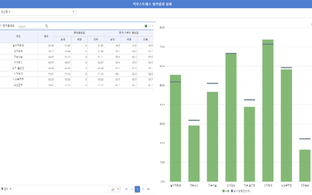Open the 생산팀 A team dropdown
Screen dimensions: 312x195
(x=38, y=12)
